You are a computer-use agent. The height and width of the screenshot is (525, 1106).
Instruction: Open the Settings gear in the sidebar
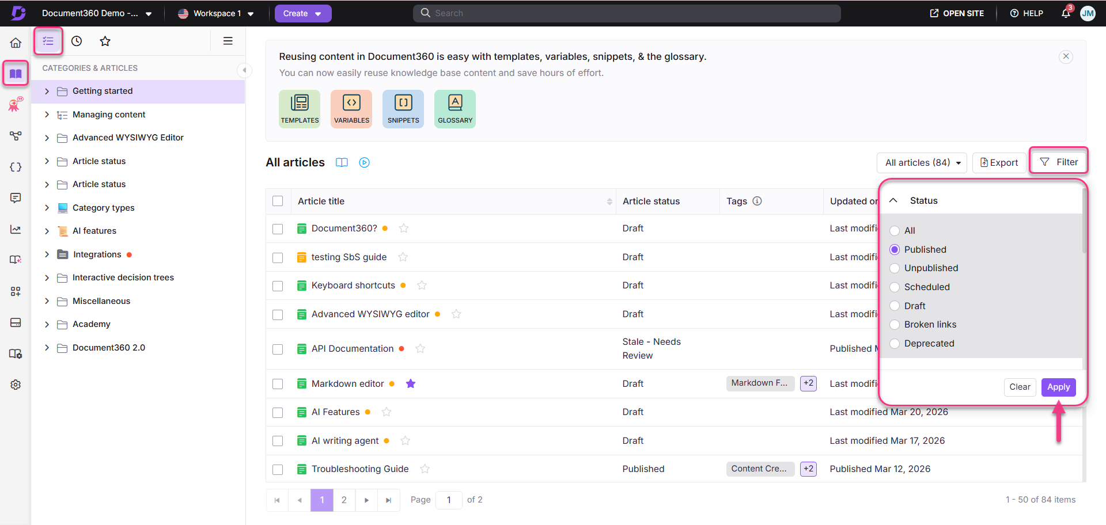tap(16, 385)
